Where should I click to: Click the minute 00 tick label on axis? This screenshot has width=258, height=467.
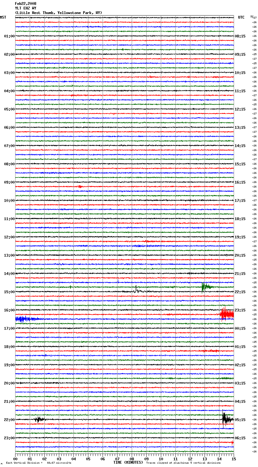15,459
